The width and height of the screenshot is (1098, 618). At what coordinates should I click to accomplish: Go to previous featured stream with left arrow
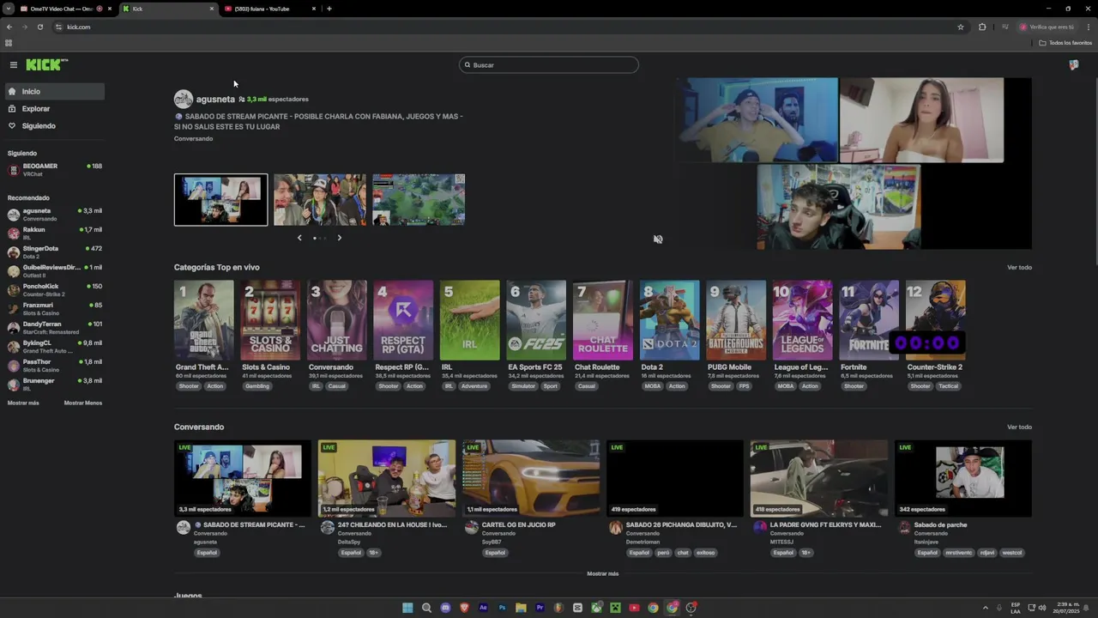pyautogui.click(x=299, y=238)
